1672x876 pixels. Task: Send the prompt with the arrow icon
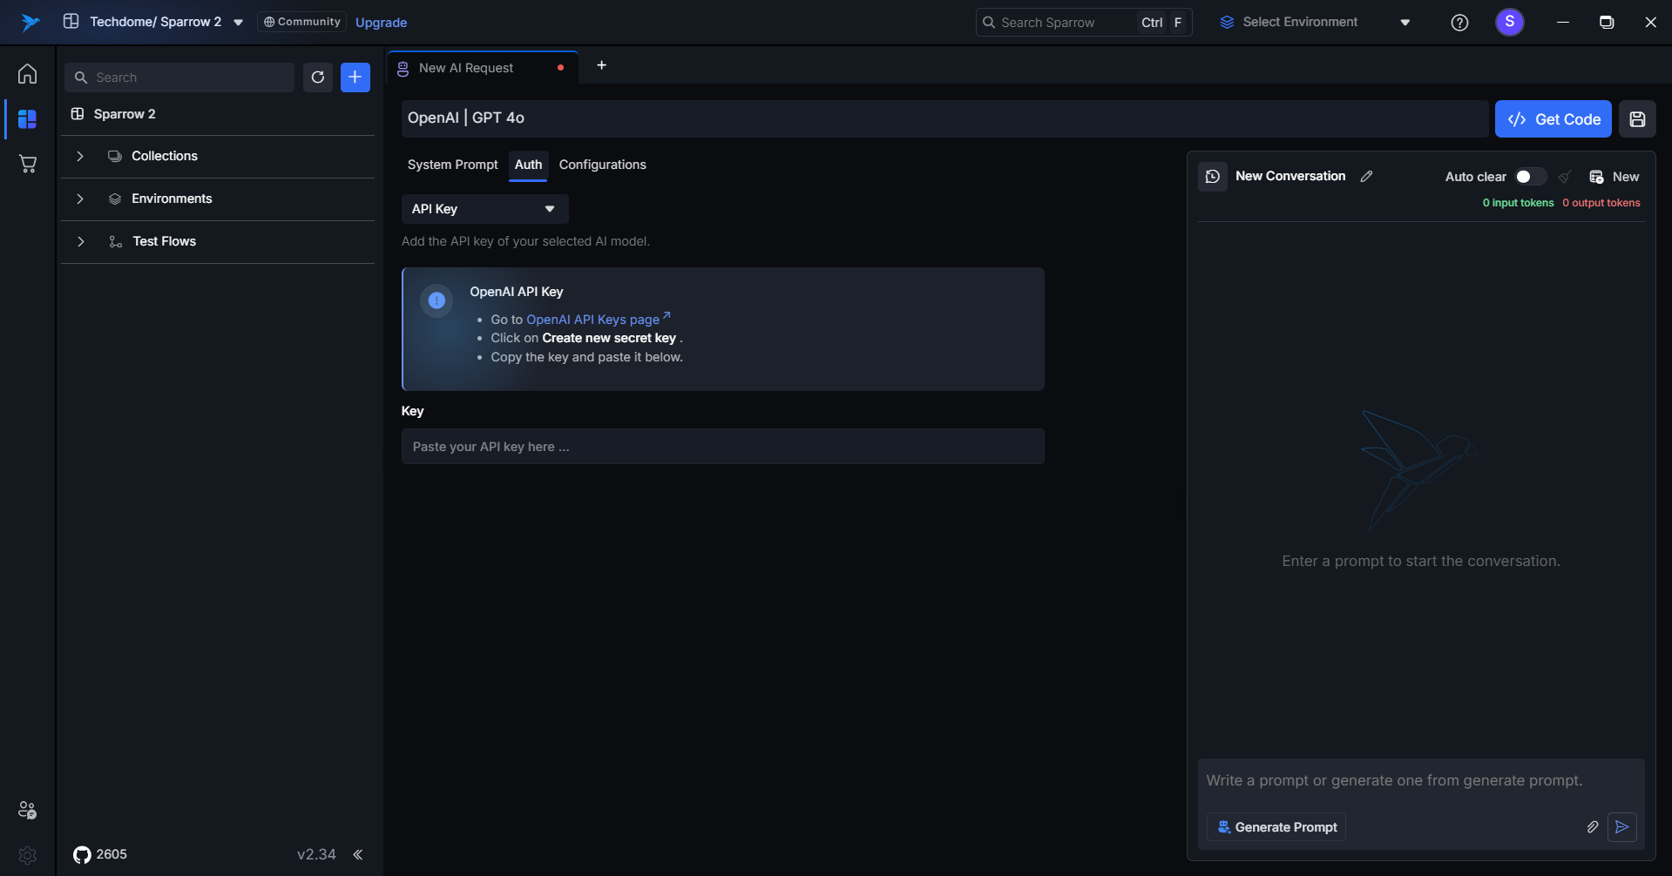[x=1621, y=827]
